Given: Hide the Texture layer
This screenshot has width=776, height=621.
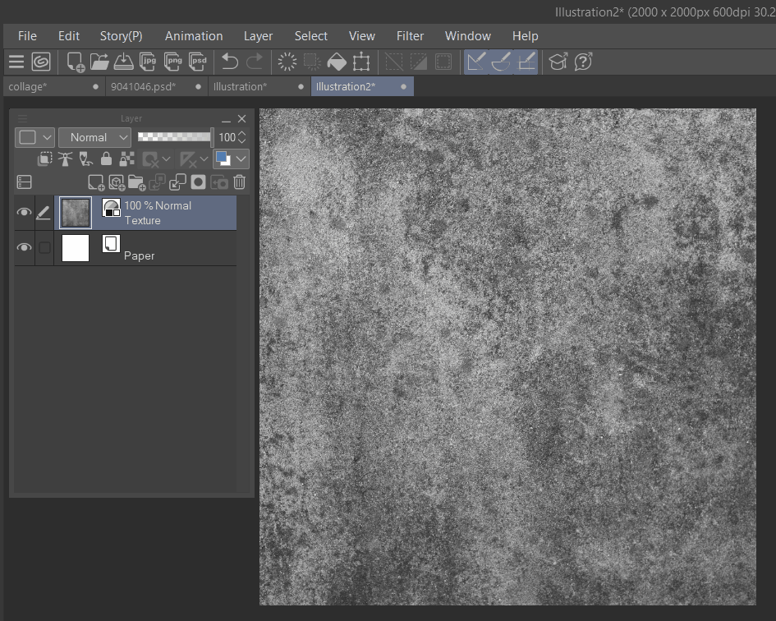Looking at the screenshot, I should pyautogui.click(x=24, y=213).
